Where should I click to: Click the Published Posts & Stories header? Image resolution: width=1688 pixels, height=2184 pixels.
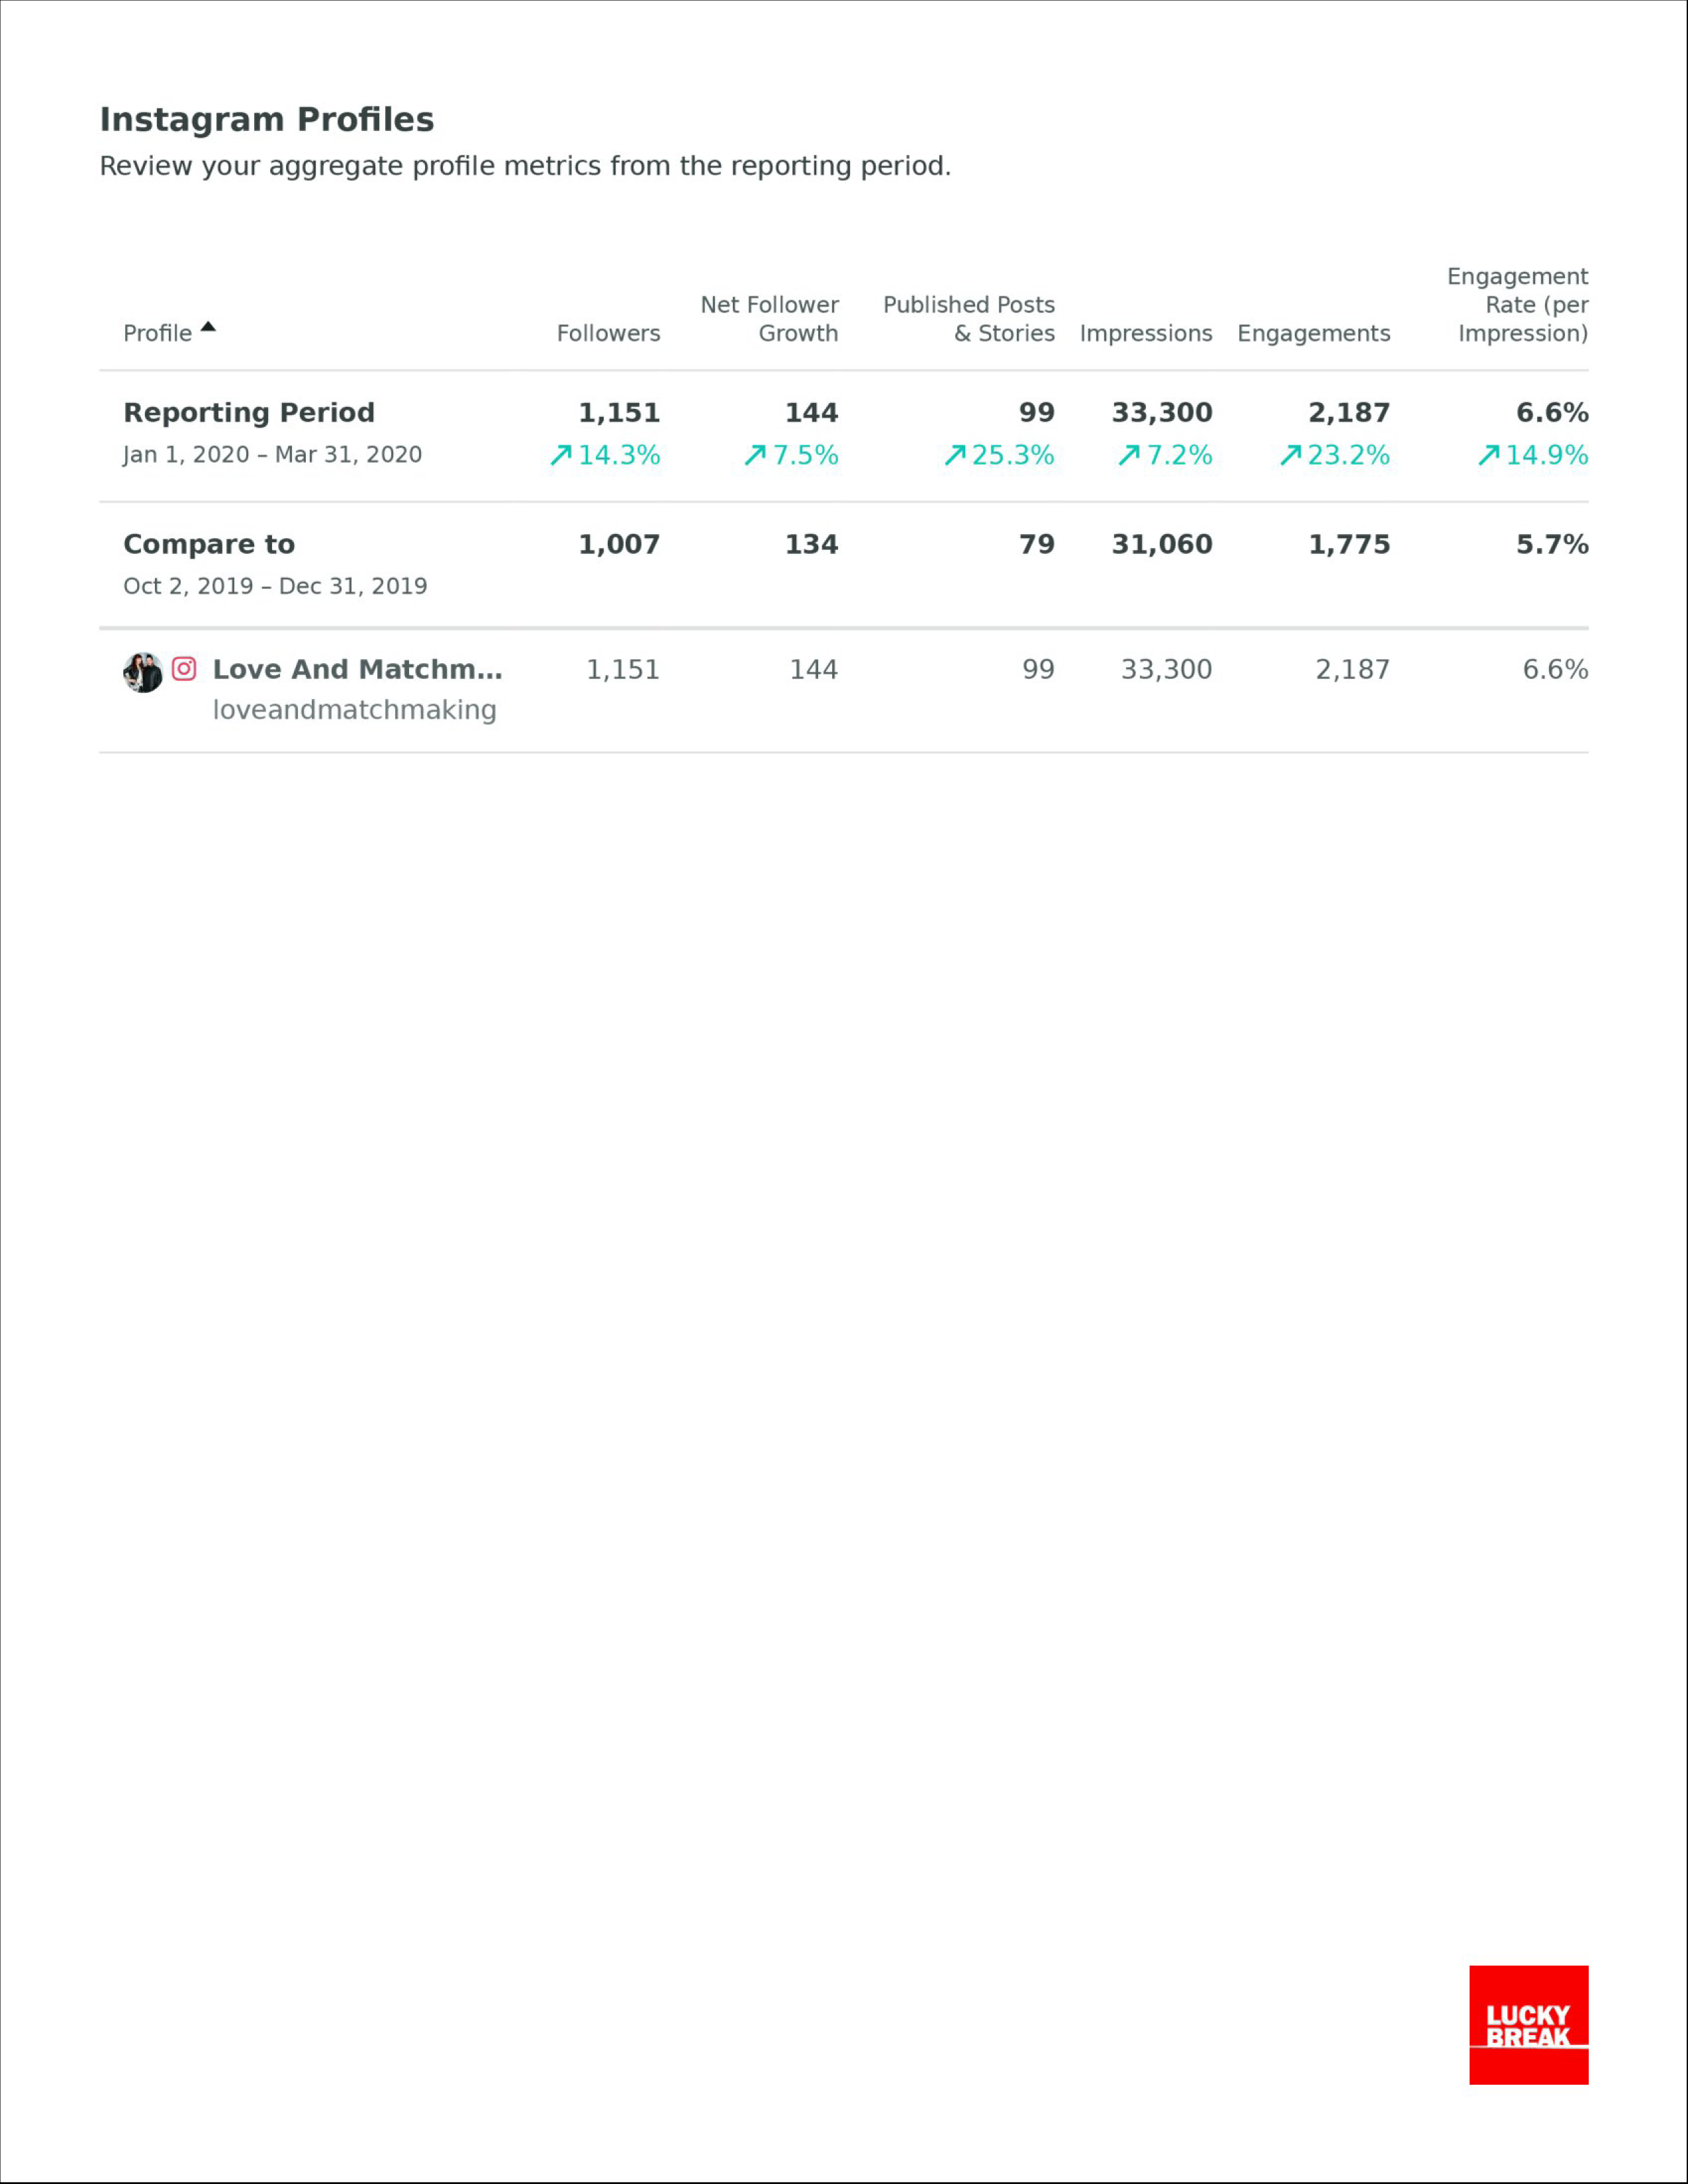click(968, 319)
